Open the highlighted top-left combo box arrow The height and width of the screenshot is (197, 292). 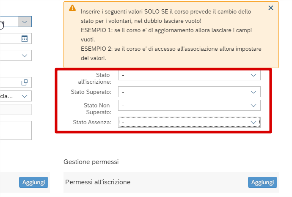click(x=25, y=22)
